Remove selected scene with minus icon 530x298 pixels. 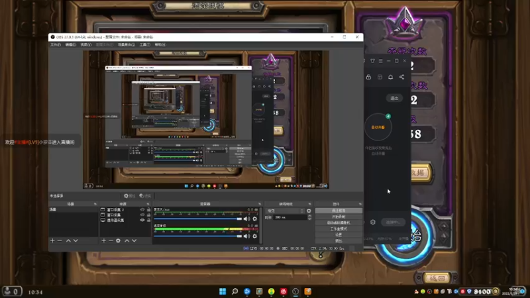60,240
